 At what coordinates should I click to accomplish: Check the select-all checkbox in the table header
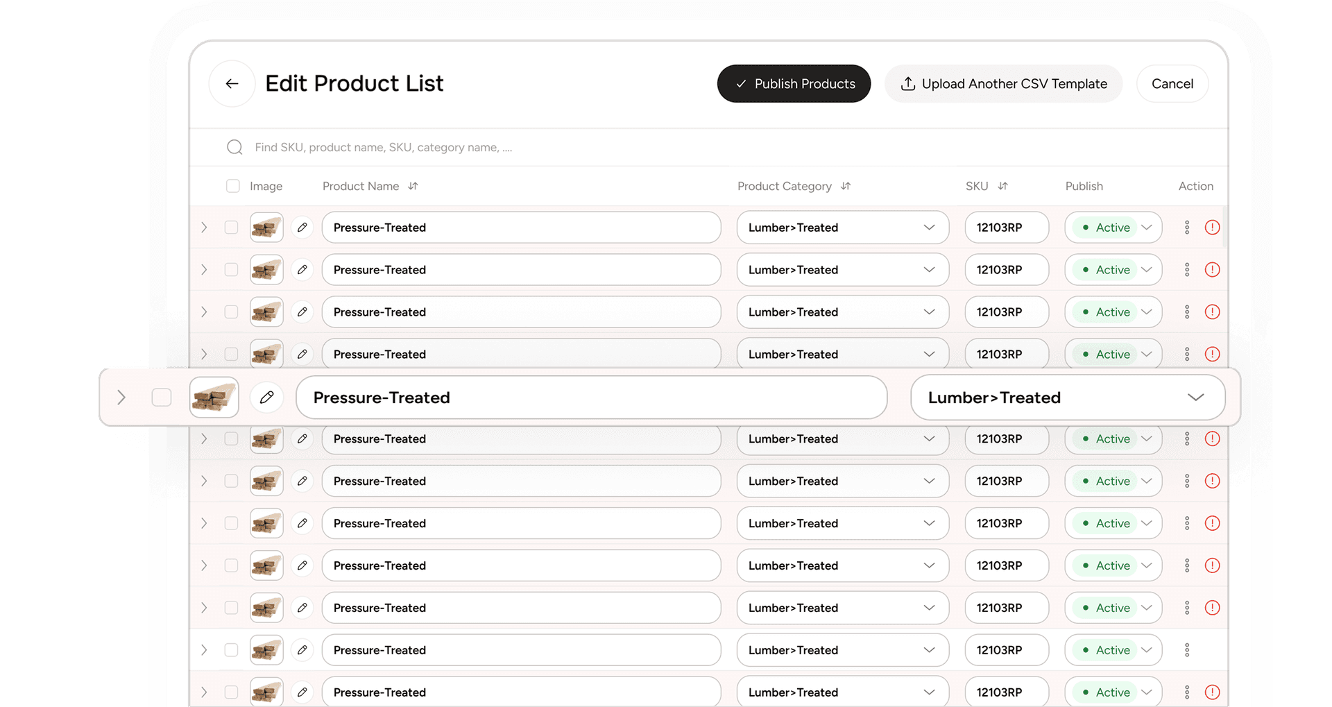232,186
